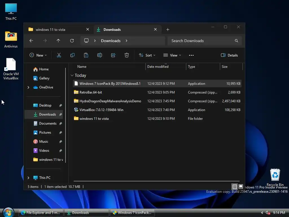Click the Start orb button

coord(8,212)
